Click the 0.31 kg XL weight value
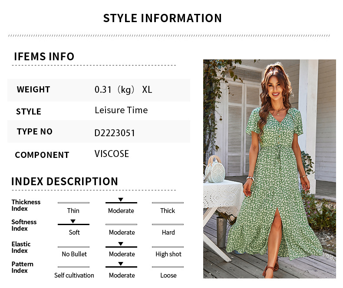343x288 pixels. (123, 90)
